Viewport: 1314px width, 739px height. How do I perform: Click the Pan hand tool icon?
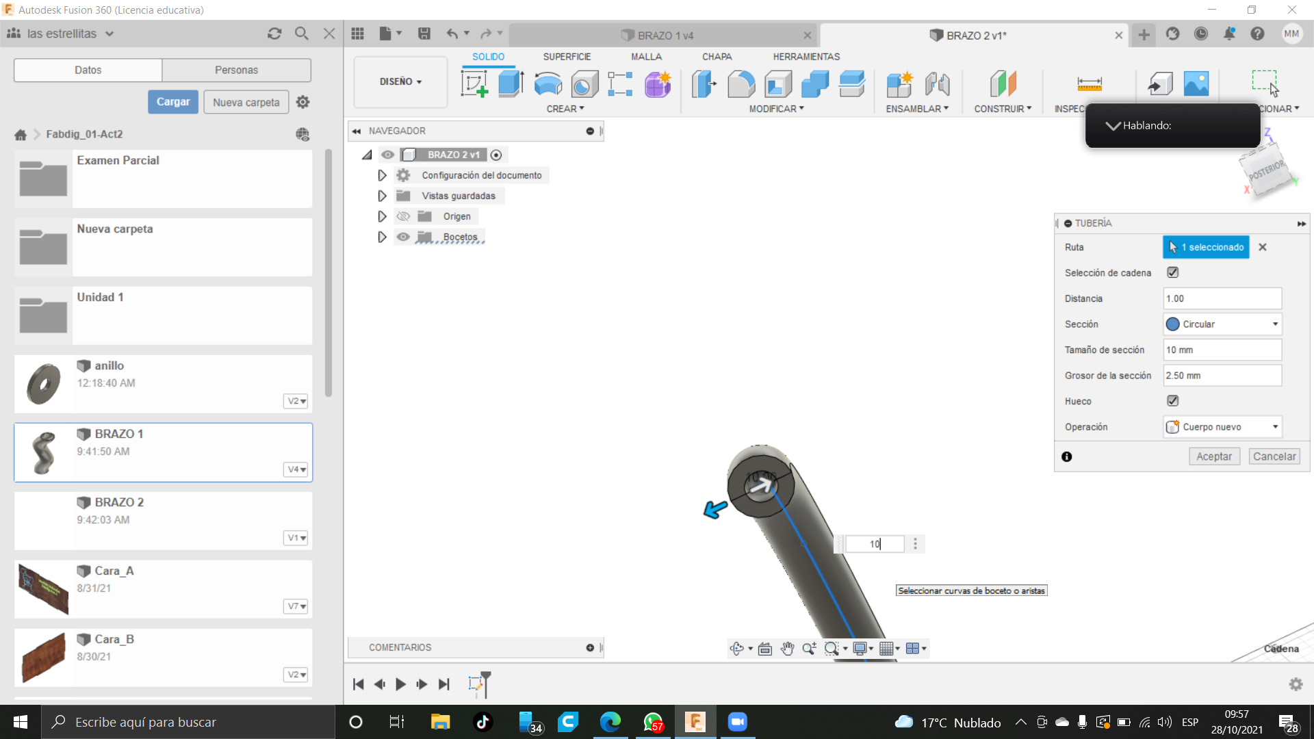787,649
